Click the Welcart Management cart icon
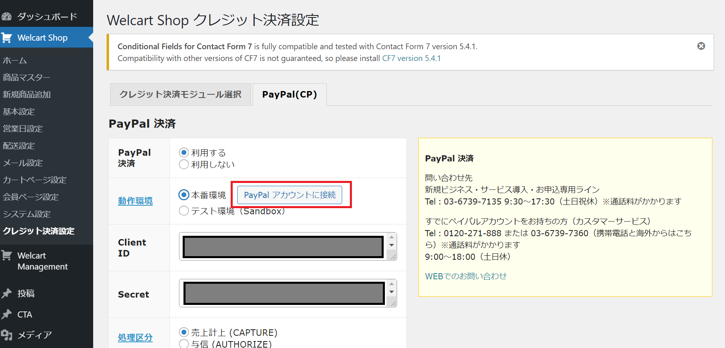 point(7,256)
